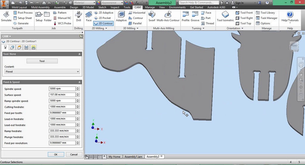Switch to the 3D Model ribbon tab

coord(88,7)
